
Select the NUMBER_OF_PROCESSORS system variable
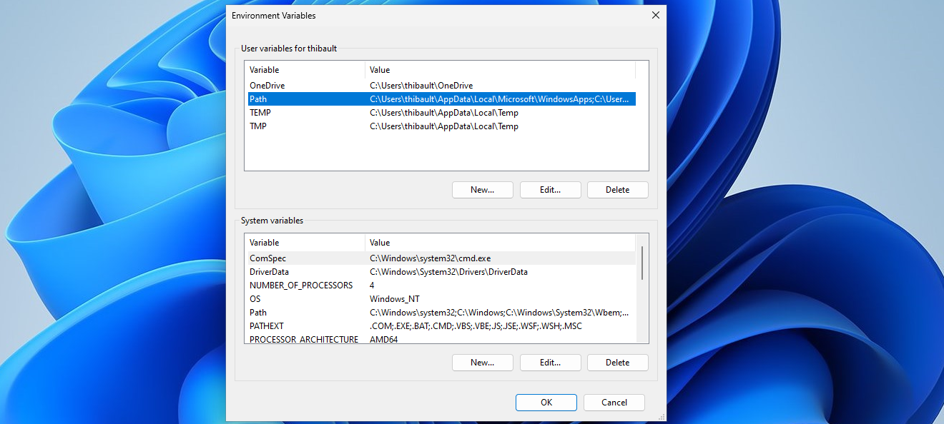[441, 286]
